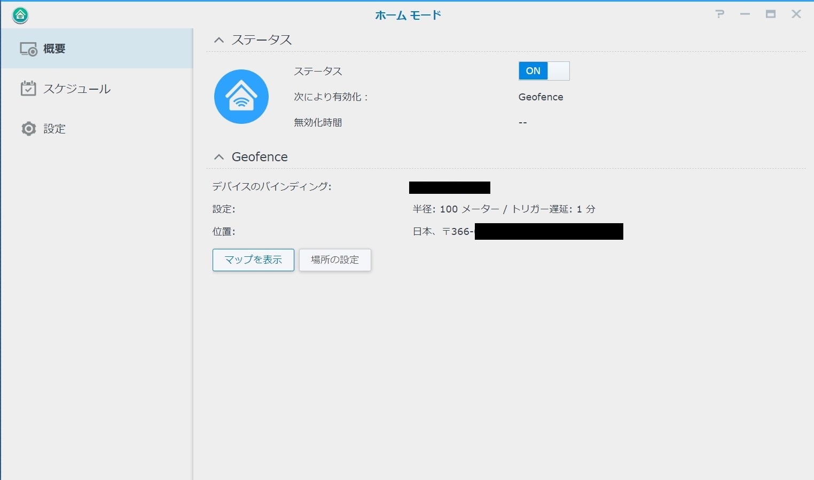Select the 概要 label in sidebar

(54, 49)
